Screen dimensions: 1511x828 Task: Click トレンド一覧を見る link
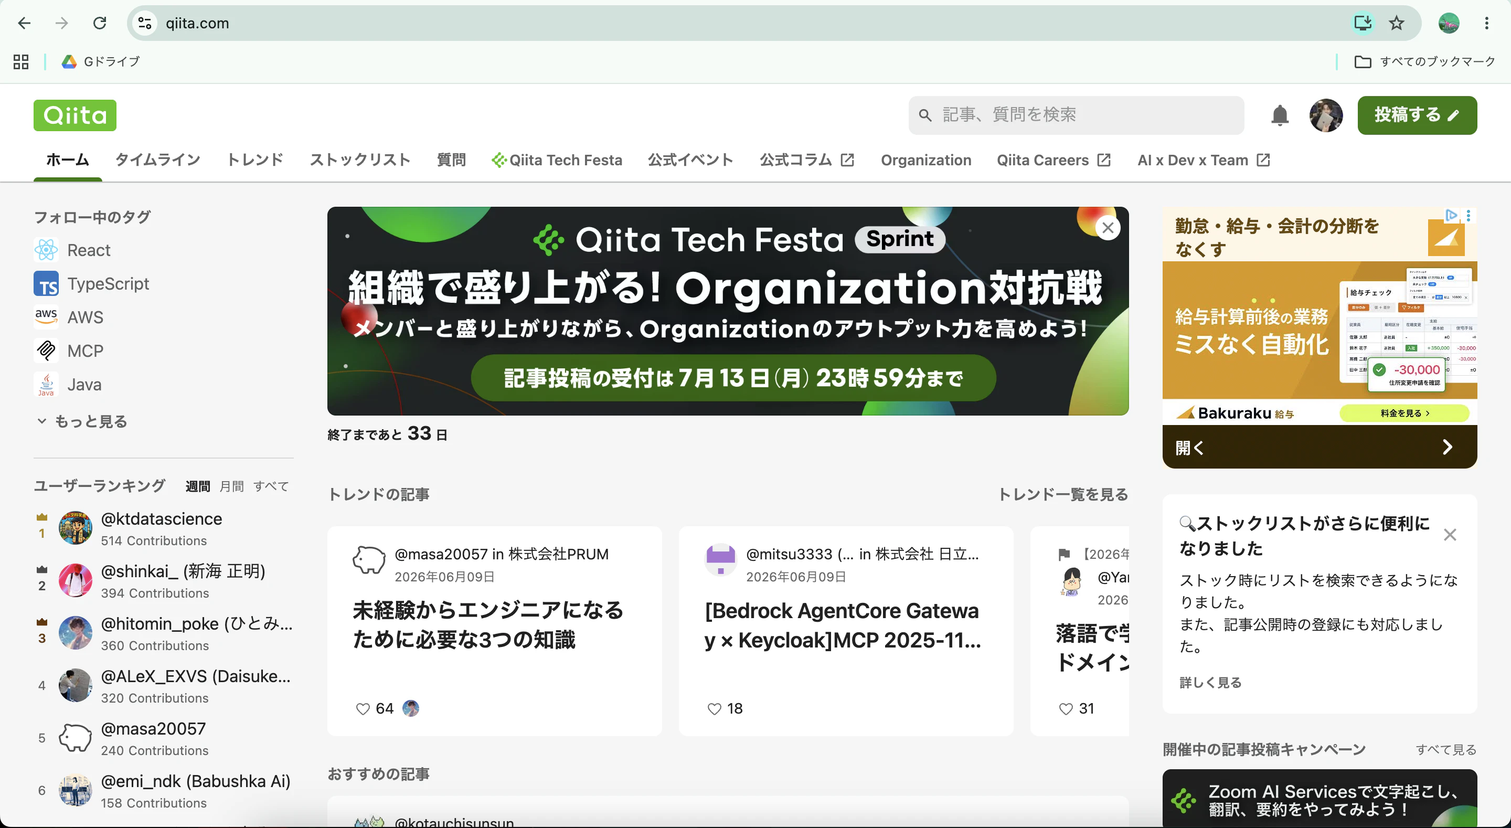click(1063, 494)
